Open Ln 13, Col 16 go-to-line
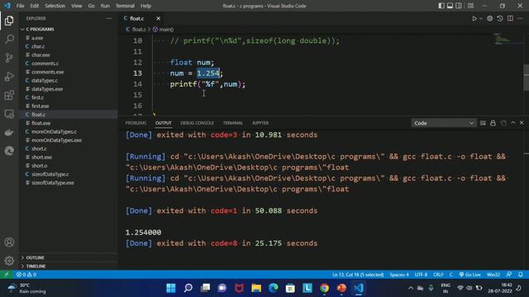Viewport: 529px width, 297px height. (x=358, y=275)
